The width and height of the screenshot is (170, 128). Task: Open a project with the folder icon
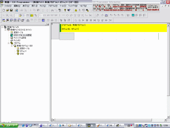pyautogui.click(x=7, y=10)
